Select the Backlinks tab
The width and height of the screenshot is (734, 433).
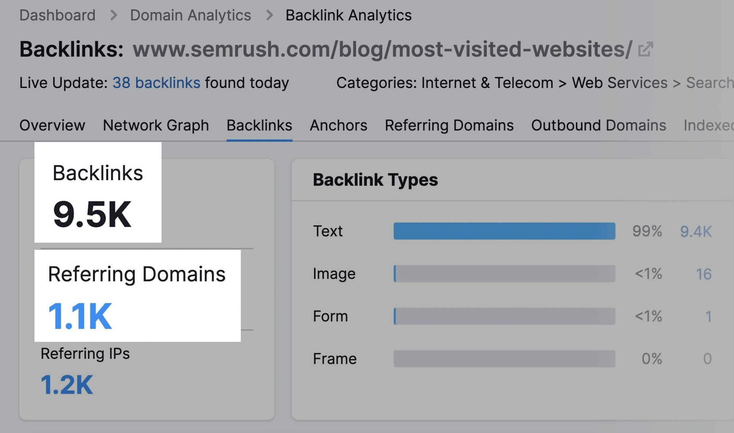pyautogui.click(x=259, y=125)
